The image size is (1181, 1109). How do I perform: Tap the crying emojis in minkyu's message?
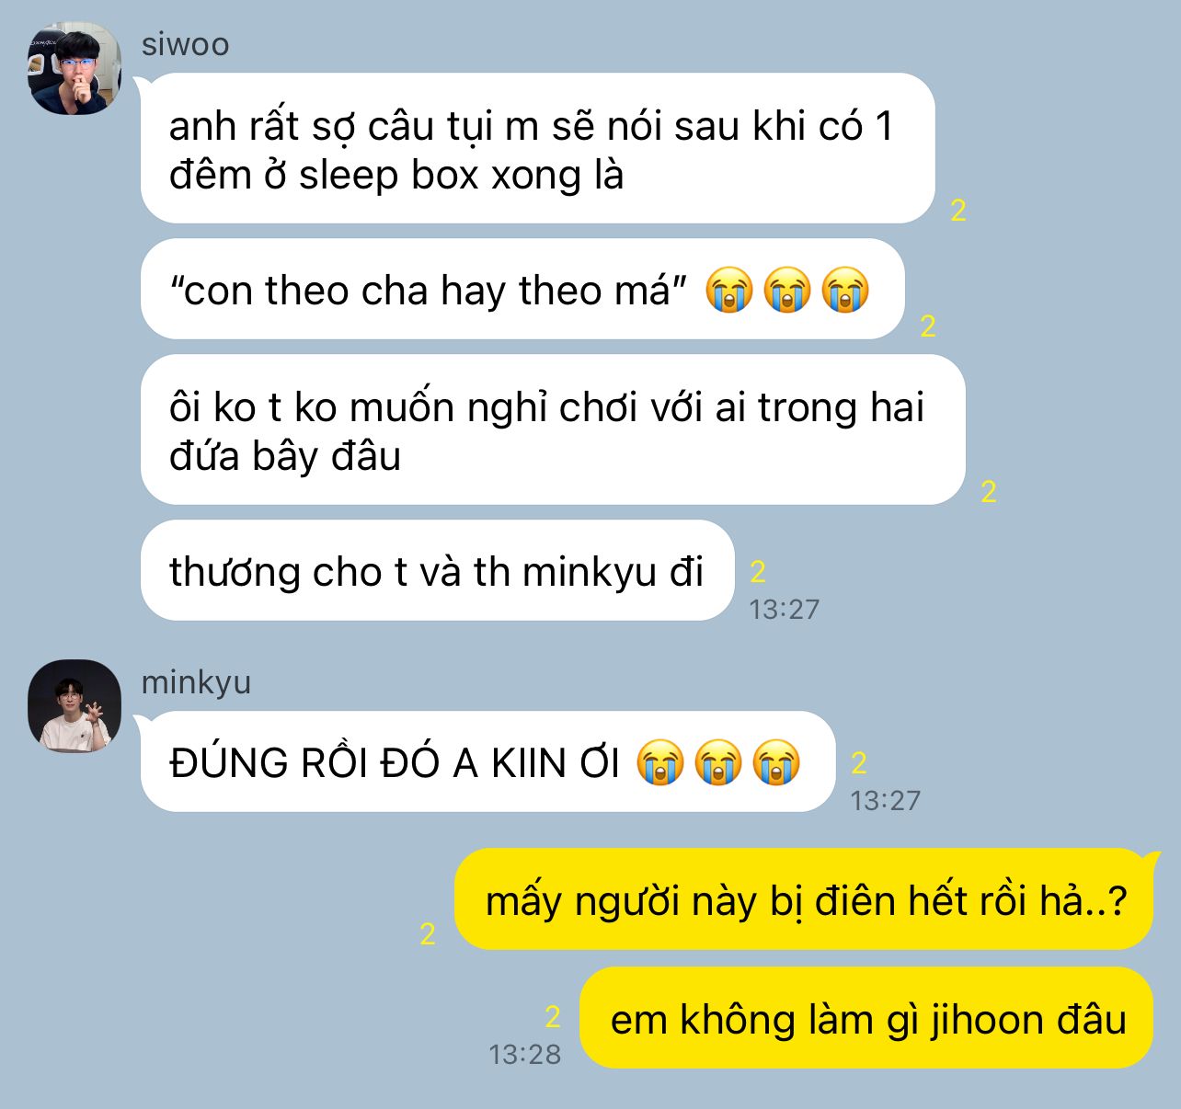pos(718,762)
